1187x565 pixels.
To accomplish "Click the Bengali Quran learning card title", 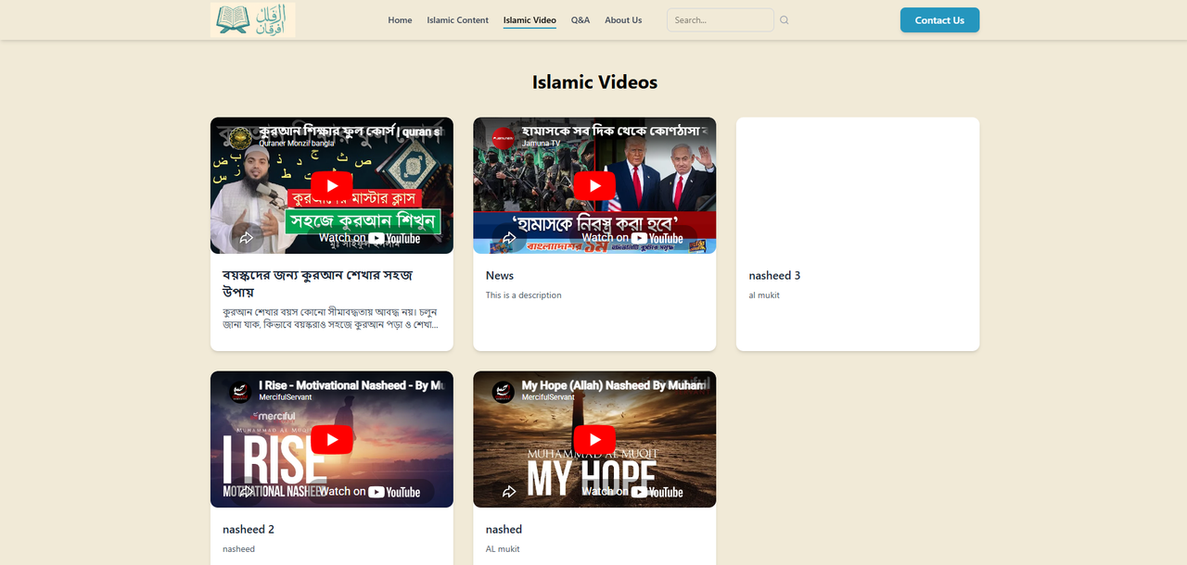I will [x=318, y=283].
